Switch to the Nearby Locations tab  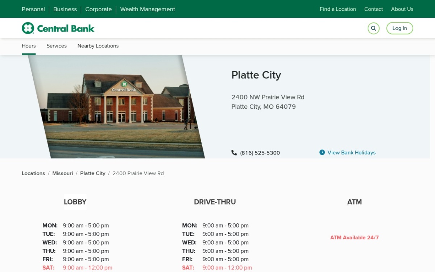98,46
